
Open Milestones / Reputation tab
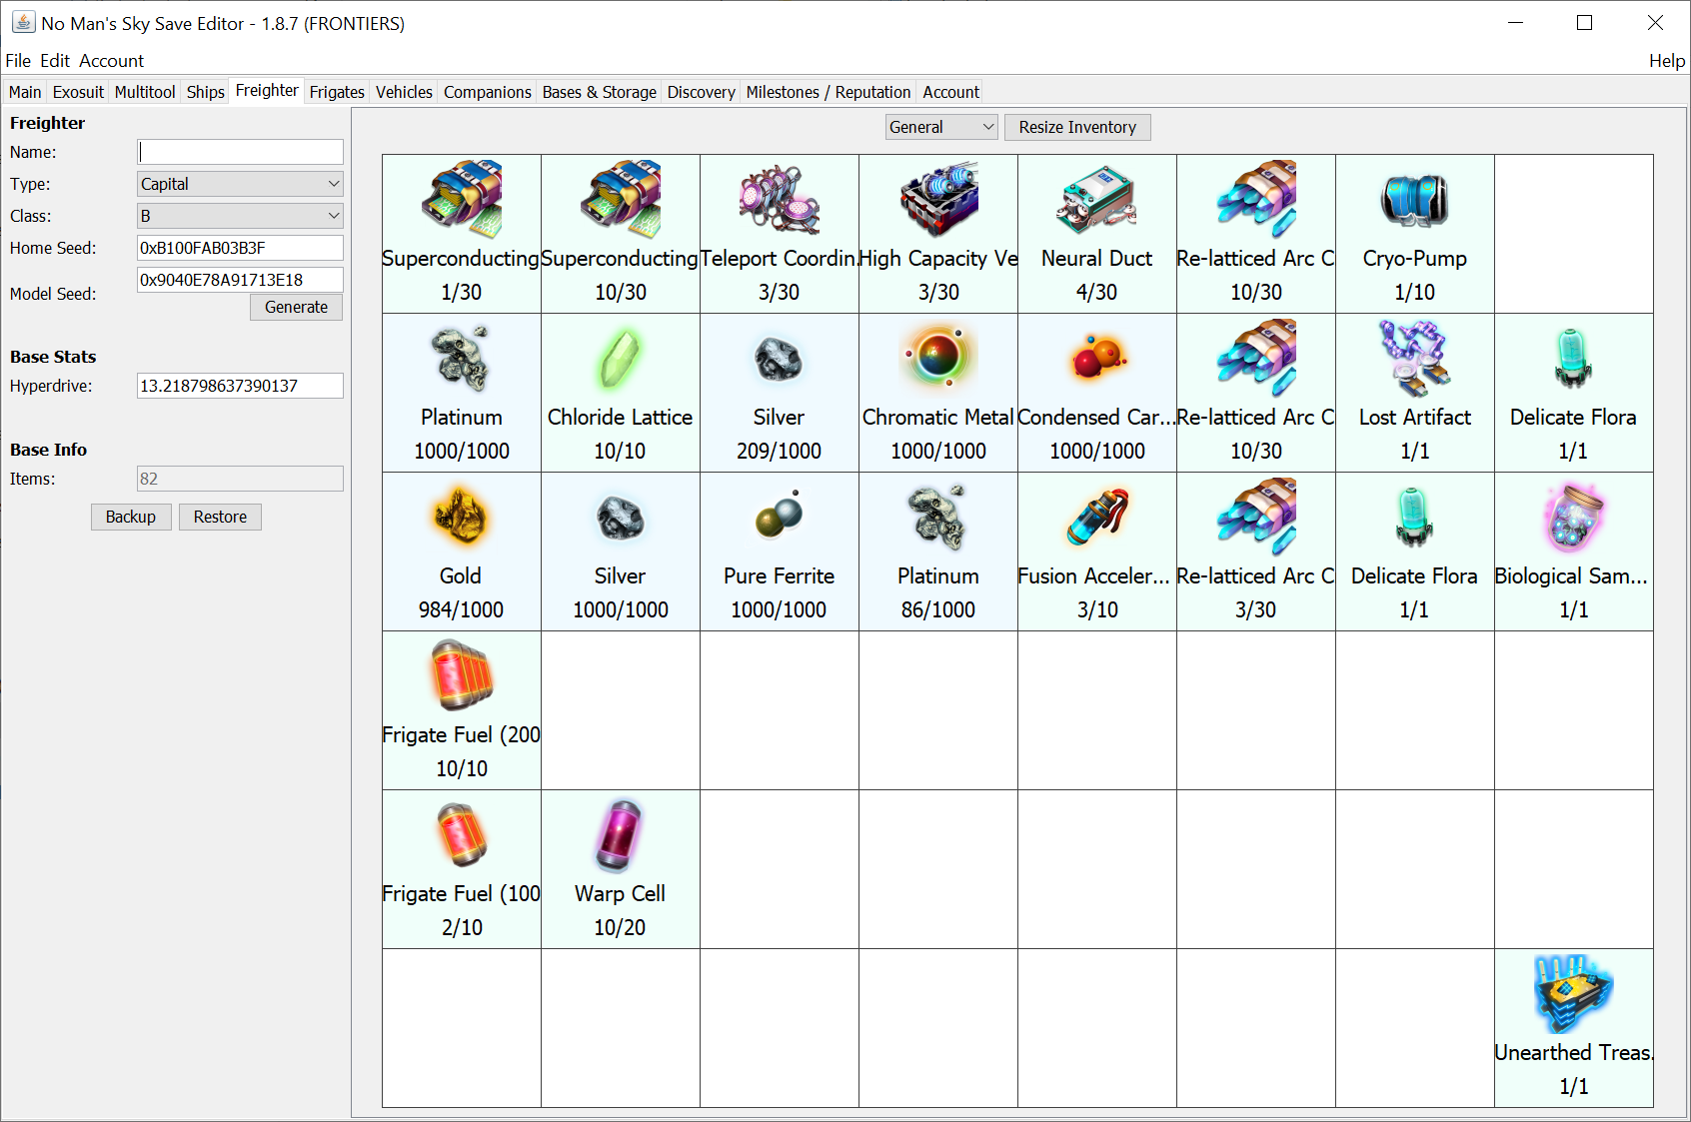click(x=829, y=92)
